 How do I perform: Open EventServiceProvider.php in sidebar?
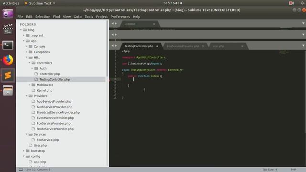(55, 118)
